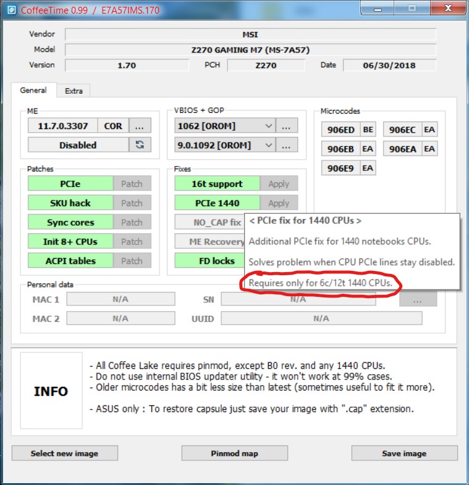Click Patch button for SKU hack

coord(132,203)
